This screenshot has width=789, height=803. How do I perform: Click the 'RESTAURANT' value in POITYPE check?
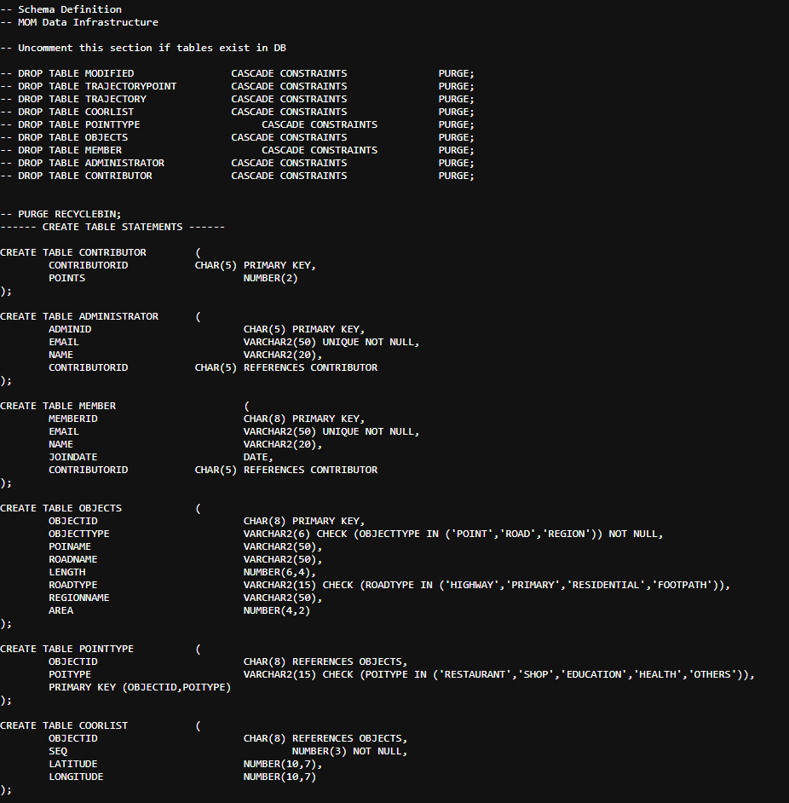pos(475,675)
